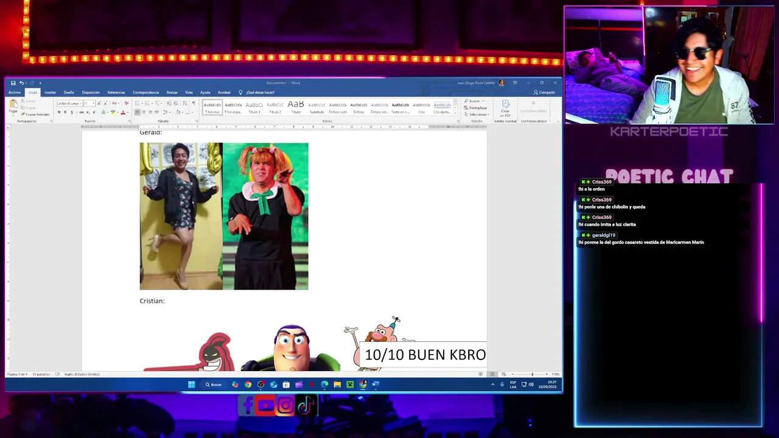Justify the paragraph text
The width and height of the screenshot is (779, 438).
156,112
